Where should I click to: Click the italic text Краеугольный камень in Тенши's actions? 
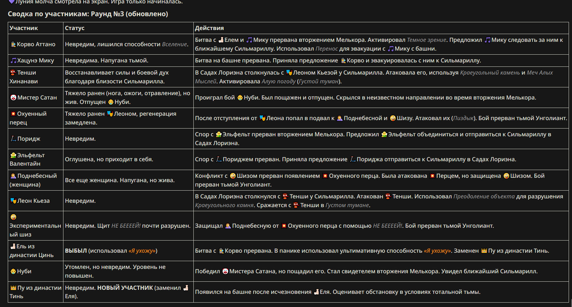point(490,73)
